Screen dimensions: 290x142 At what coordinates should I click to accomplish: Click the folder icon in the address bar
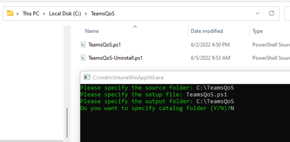pos(10,13)
